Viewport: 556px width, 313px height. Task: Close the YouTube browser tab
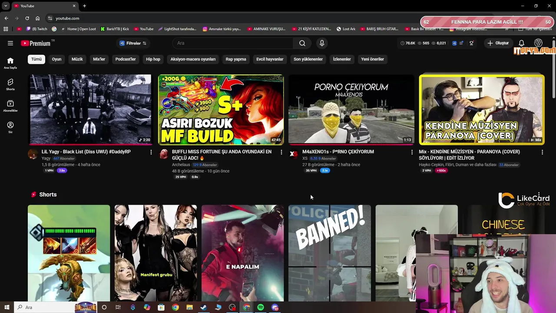pyautogui.click(x=74, y=6)
